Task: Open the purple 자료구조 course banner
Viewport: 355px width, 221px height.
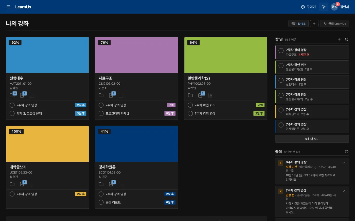Action: click(136, 55)
